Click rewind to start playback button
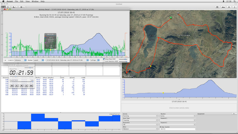 [x=12, y=86]
